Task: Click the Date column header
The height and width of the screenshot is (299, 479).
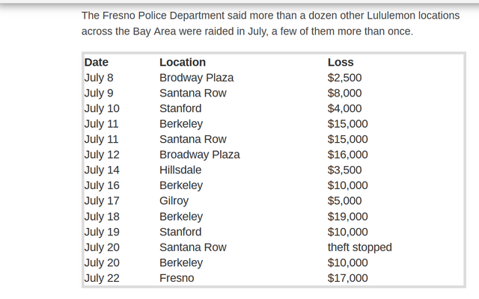Action: pos(97,62)
